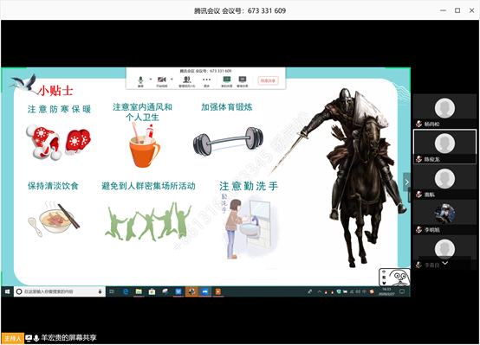Click muted mic icon beside 李明旭

pyautogui.click(x=418, y=229)
